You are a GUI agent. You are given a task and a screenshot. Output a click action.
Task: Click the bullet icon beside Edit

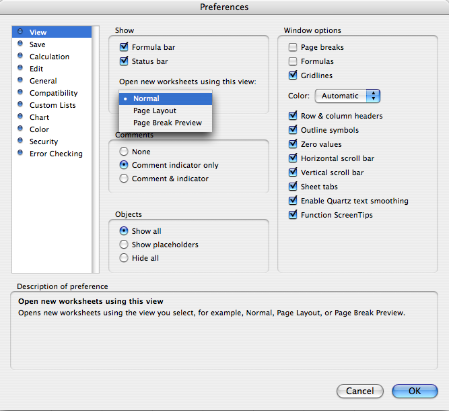click(20, 69)
